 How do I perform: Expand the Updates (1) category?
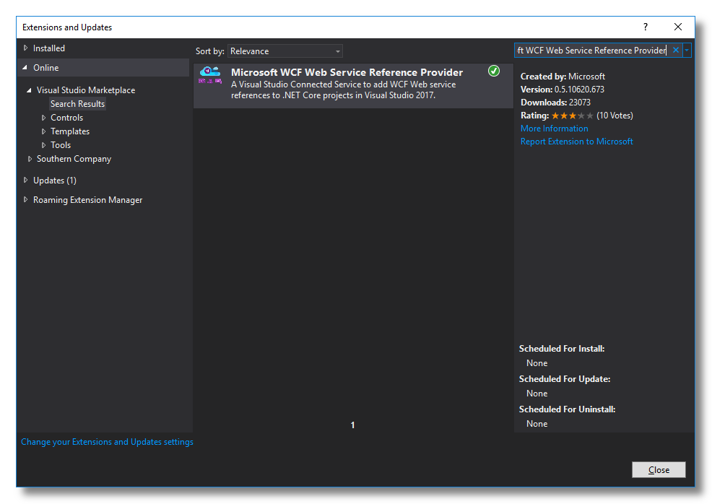(26, 181)
